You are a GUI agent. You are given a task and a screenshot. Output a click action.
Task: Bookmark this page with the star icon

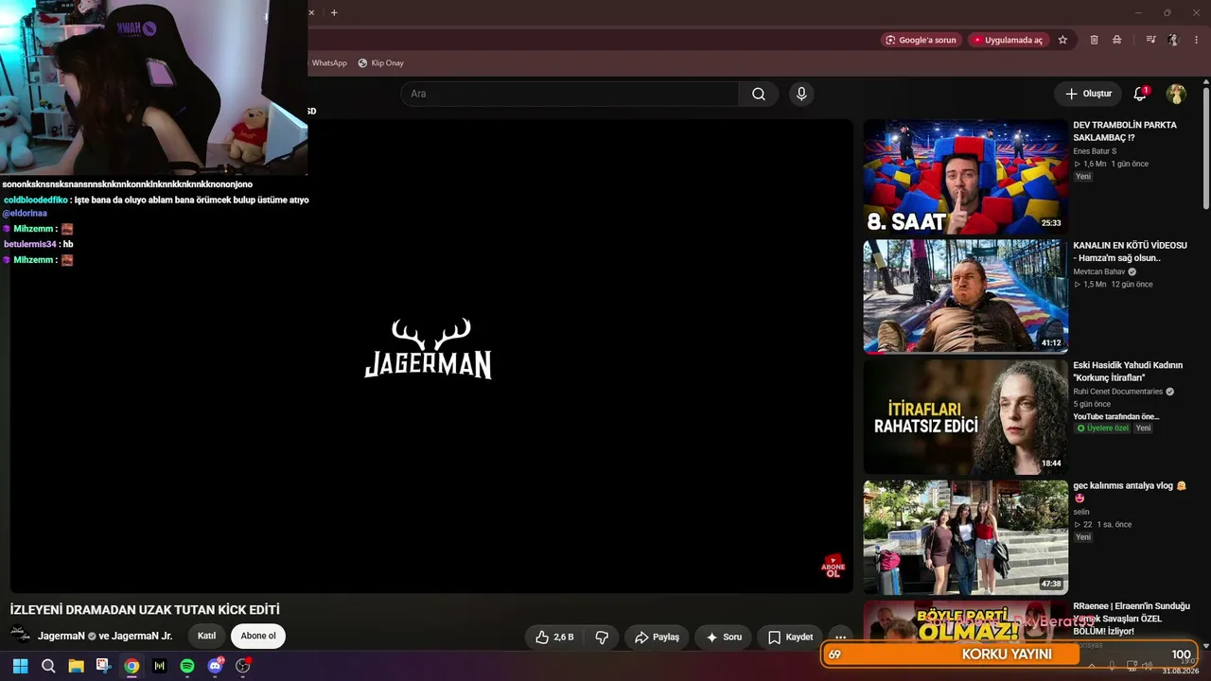pyautogui.click(x=1062, y=40)
